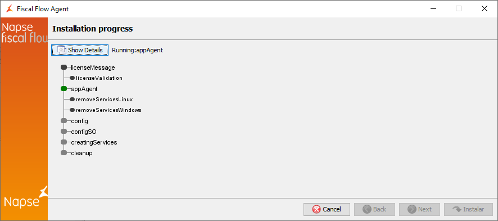Maximize the Fiscal Flow Agent window

(458, 9)
